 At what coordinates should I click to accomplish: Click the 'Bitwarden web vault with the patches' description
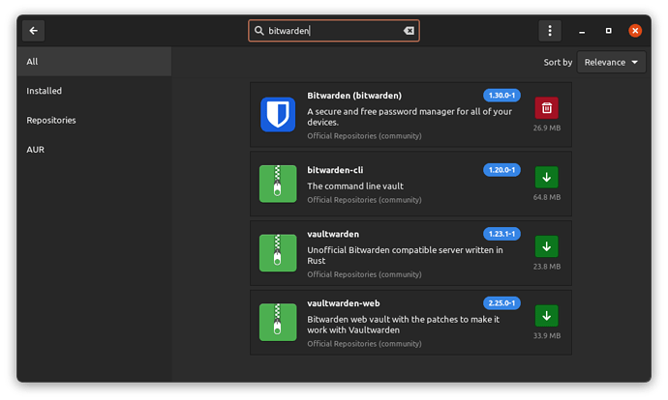[404, 325]
